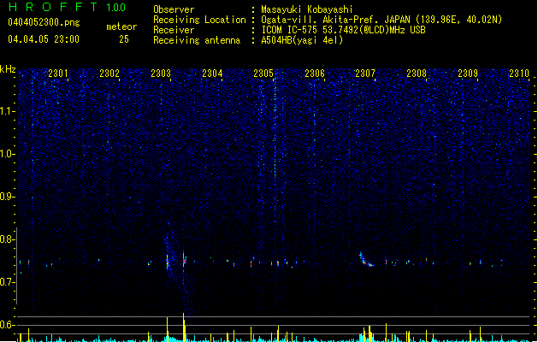Image resolution: width=538 pixels, height=342 pixels.
Task: Select the filename 0404052300.png
Action: pos(44,22)
